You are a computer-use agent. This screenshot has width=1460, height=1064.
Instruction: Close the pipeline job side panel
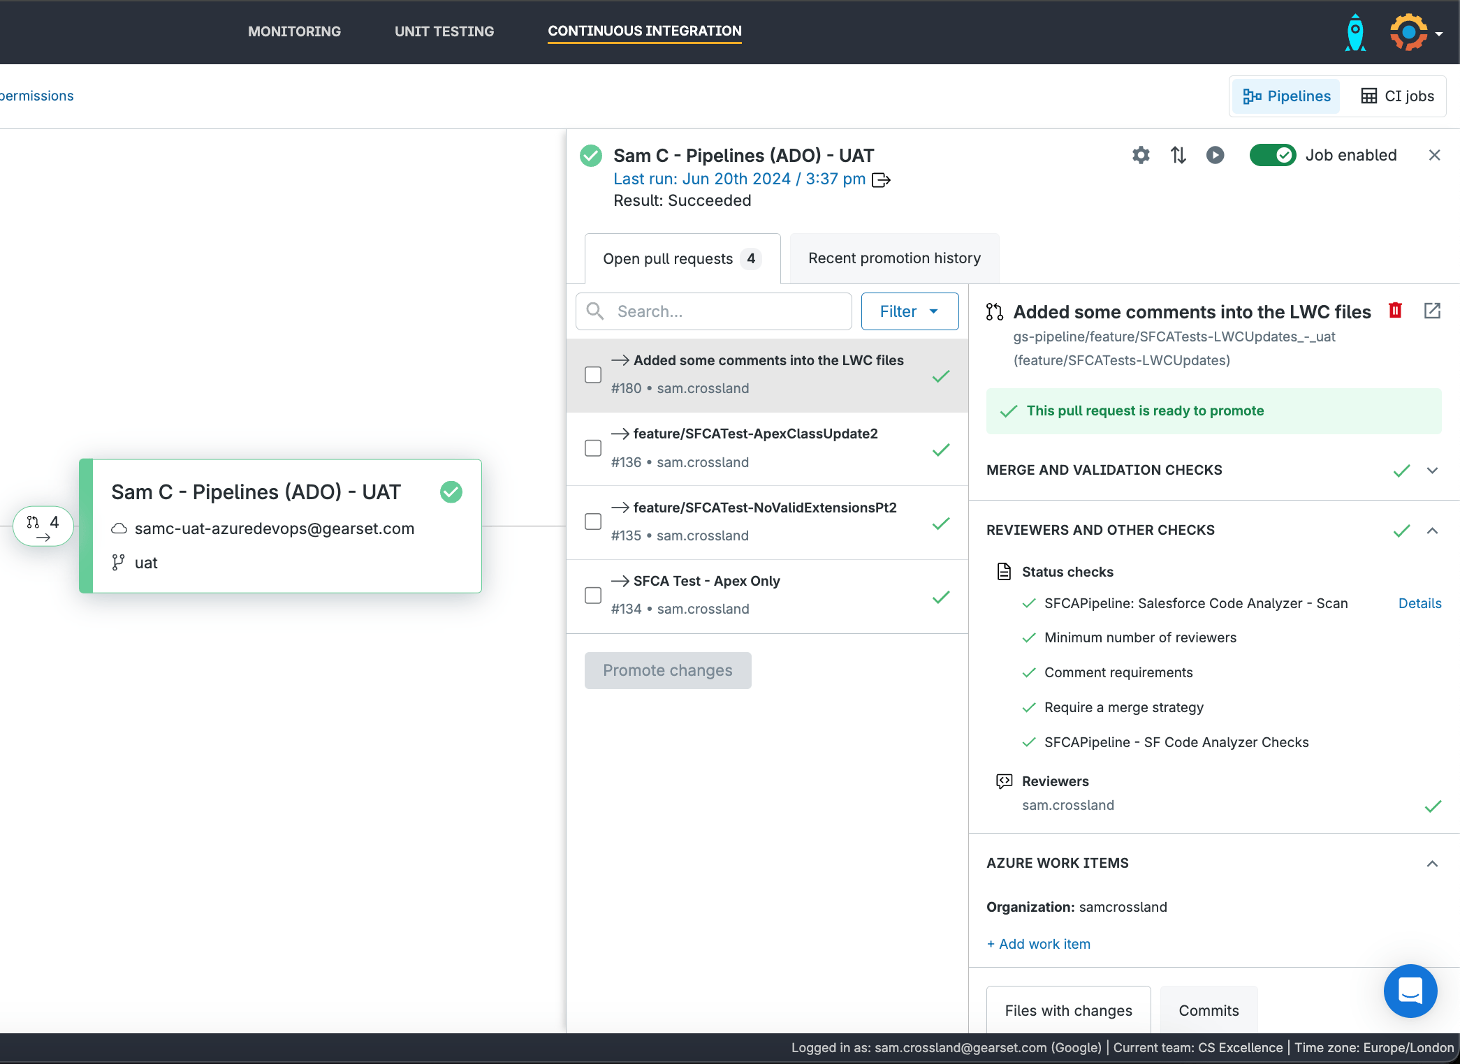tap(1435, 155)
